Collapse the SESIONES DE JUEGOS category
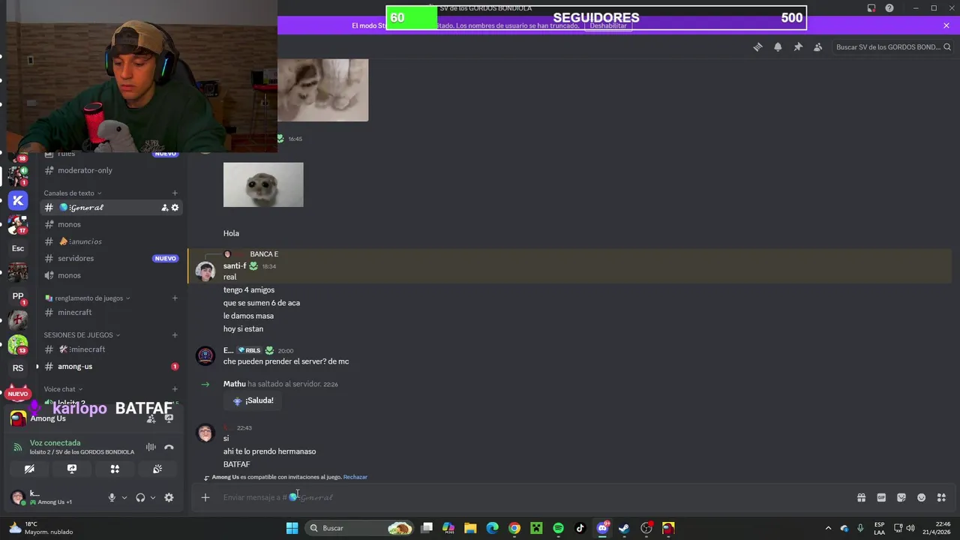Viewport: 960px width, 540px height. click(82, 335)
